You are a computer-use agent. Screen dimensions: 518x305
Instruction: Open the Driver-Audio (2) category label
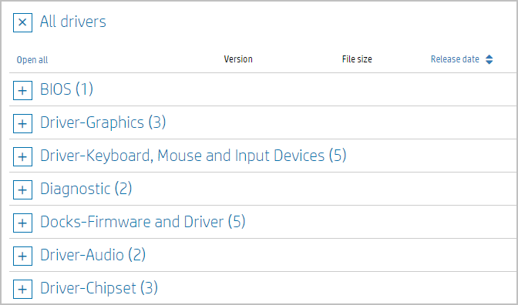pyautogui.click(x=92, y=255)
